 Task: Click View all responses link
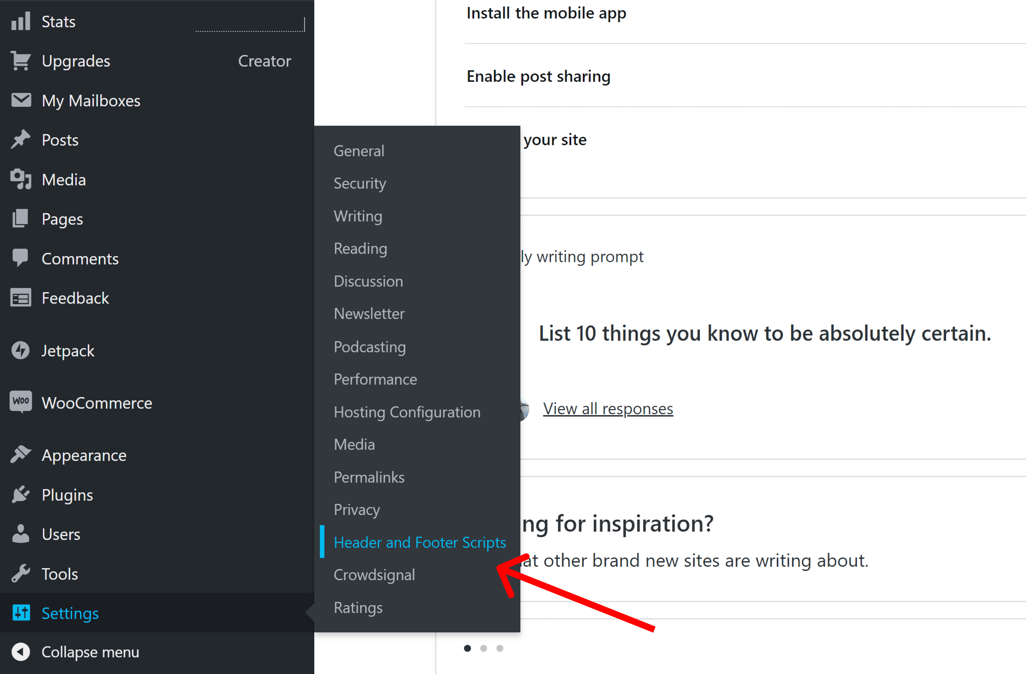[607, 408]
